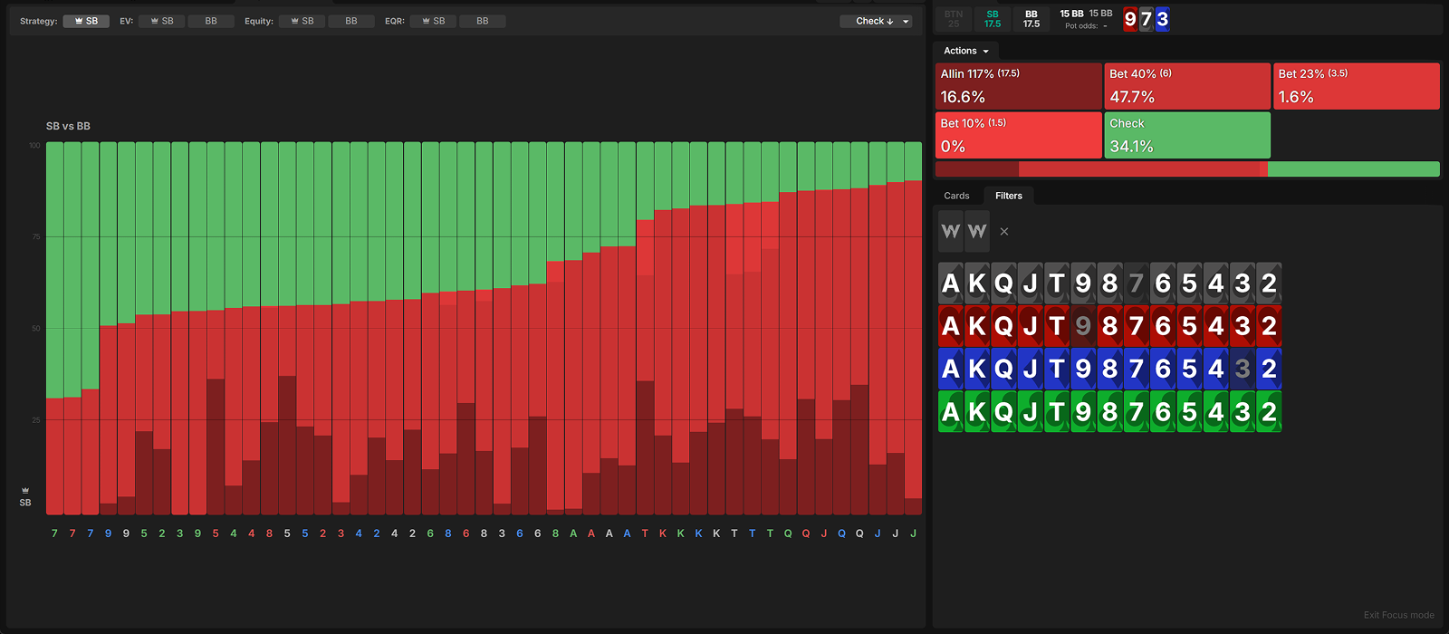Screen dimensions: 1449x634
Task: Select the BB 17.5 position box
Action: [x=1032, y=19]
